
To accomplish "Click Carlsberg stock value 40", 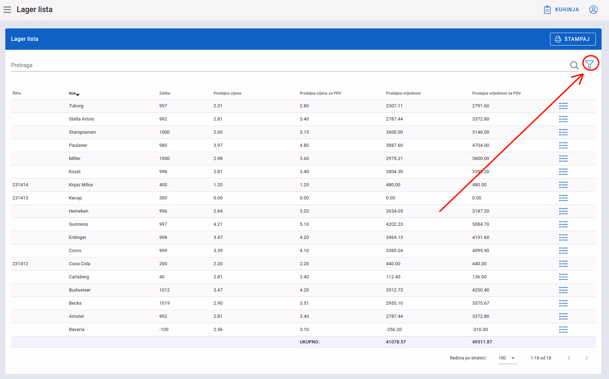I will 162,277.
